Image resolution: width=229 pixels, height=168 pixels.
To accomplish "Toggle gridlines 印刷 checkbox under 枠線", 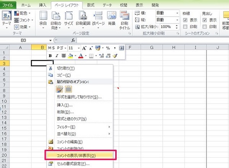I will tap(185, 27).
